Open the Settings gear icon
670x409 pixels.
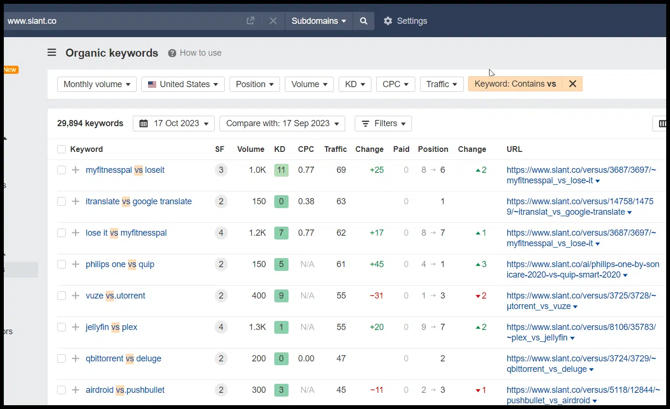[388, 21]
